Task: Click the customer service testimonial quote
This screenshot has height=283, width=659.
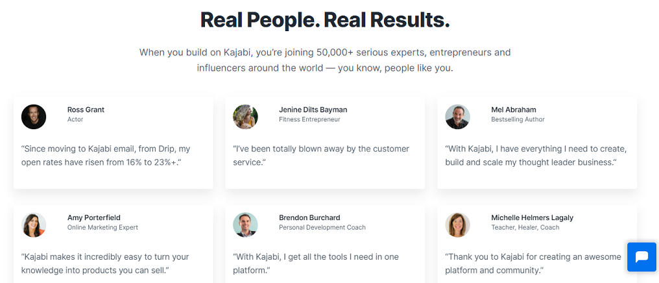Action: (321, 156)
